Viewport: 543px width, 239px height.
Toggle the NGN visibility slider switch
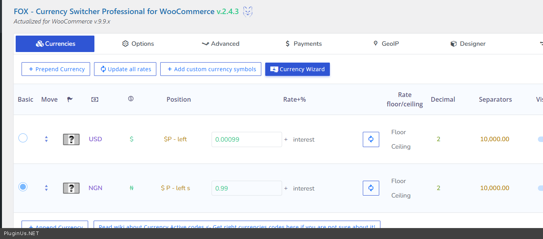(540, 188)
